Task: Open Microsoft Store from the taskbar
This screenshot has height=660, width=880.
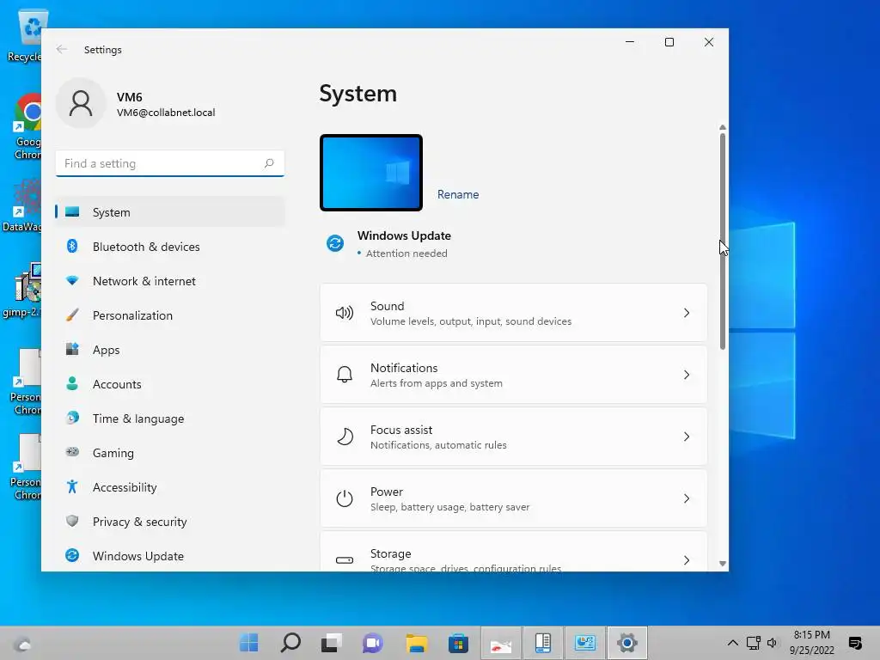Action: (458, 643)
